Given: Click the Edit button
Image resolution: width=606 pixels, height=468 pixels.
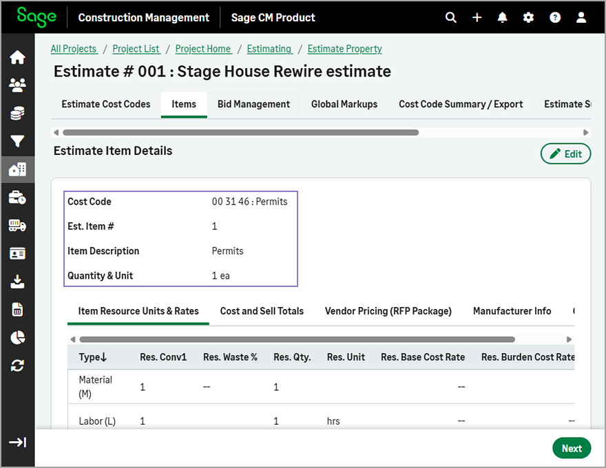Looking at the screenshot, I should click(x=565, y=153).
